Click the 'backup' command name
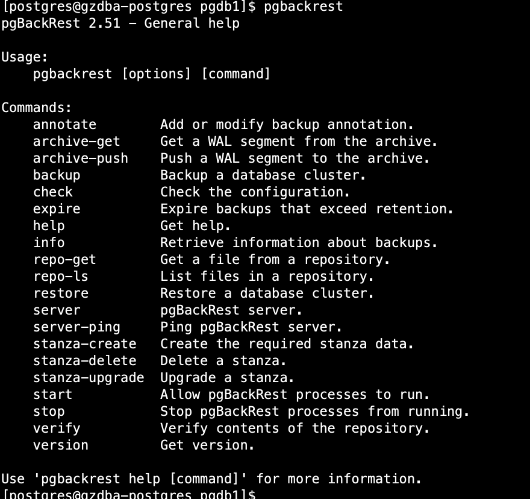Image resolution: width=530 pixels, height=499 pixels. coord(57,175)
